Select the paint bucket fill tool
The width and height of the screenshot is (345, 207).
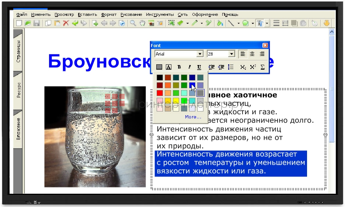pos(220,23)
